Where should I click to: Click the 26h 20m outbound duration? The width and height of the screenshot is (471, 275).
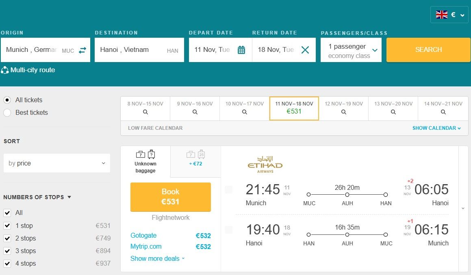[347, 187]
